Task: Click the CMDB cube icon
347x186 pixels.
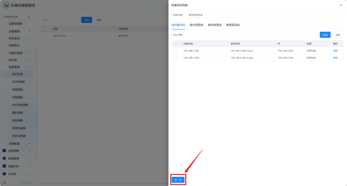Action: coord(4,174)
